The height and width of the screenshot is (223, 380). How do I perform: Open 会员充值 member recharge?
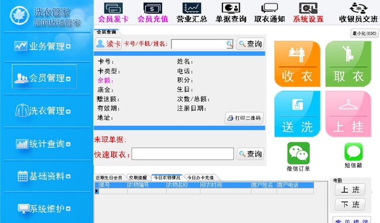point(153,13)
